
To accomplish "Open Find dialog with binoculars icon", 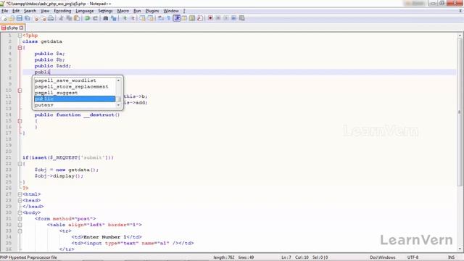I will pos(106,18).
